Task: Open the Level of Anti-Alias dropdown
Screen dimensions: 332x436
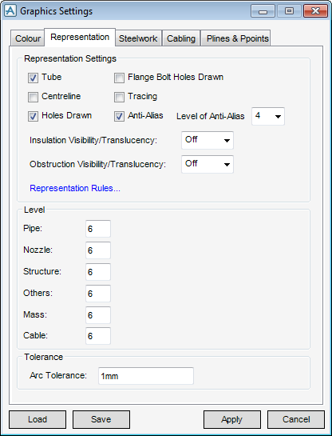Action: 268,116
